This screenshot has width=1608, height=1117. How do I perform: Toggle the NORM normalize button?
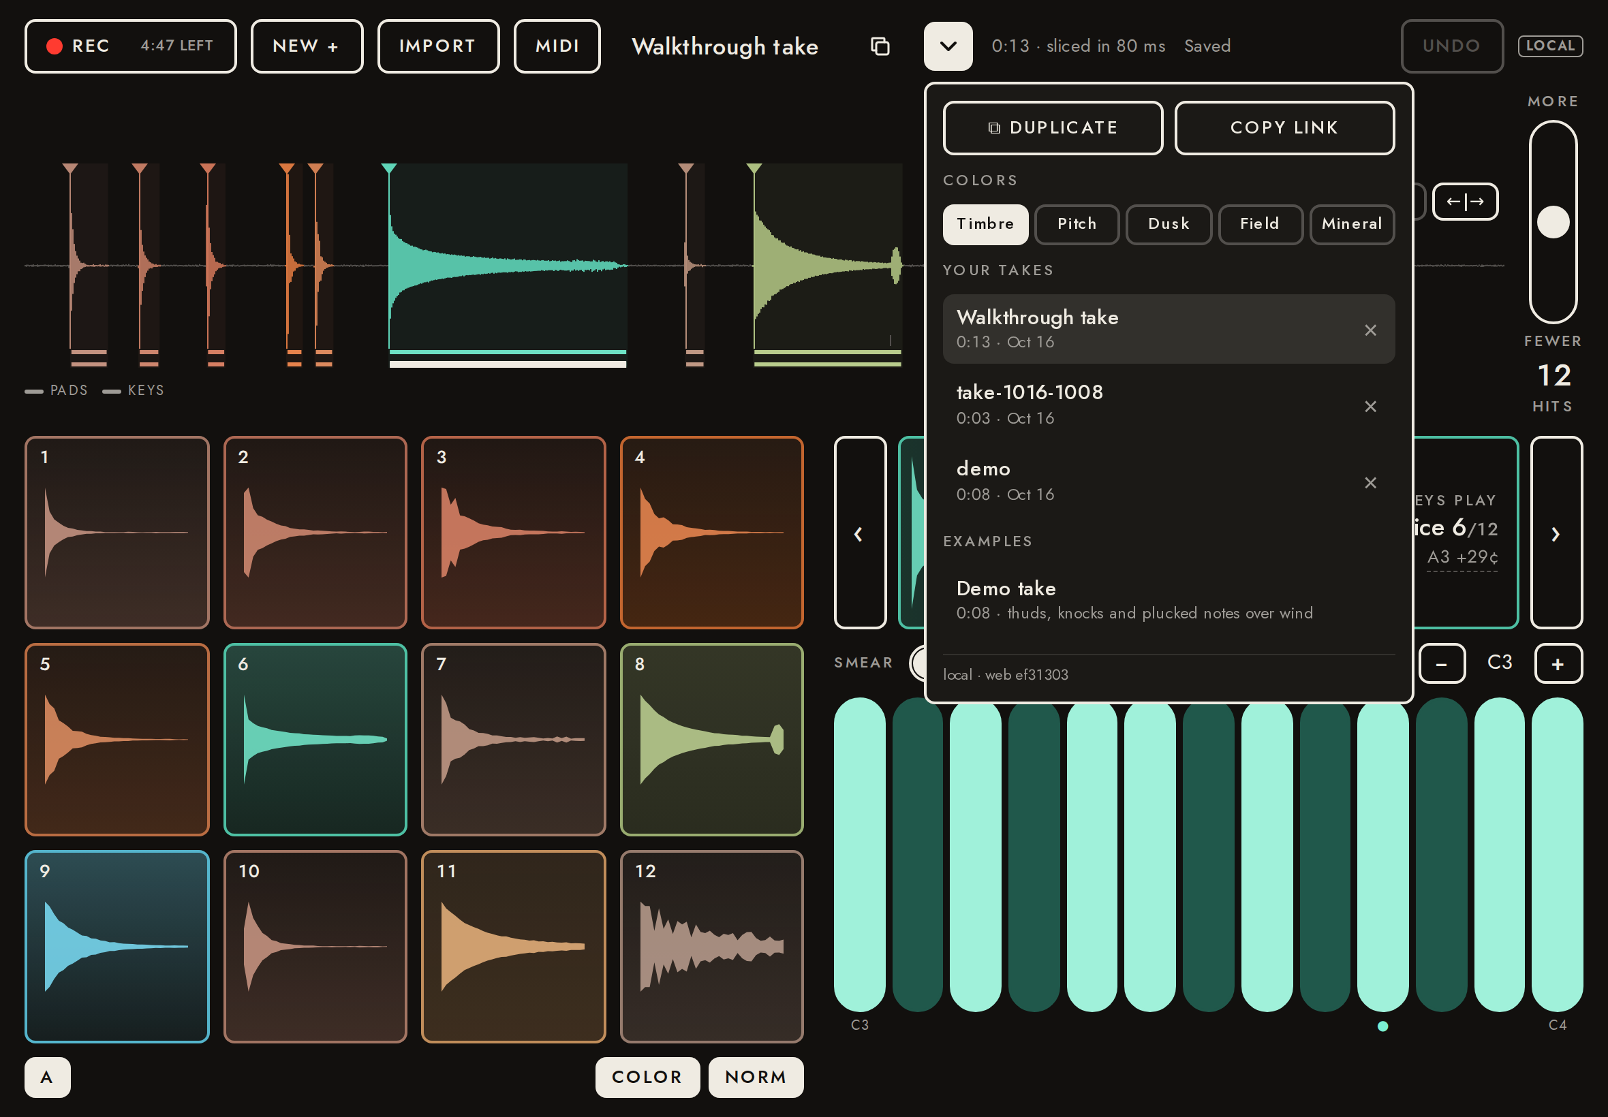point(756,1077)
